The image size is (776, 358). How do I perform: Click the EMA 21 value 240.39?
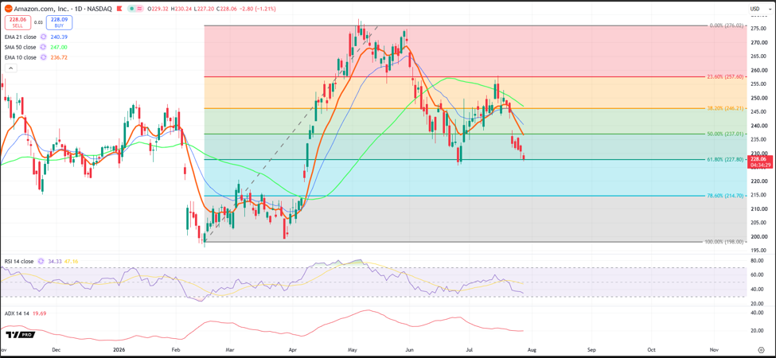pos(59,37)
